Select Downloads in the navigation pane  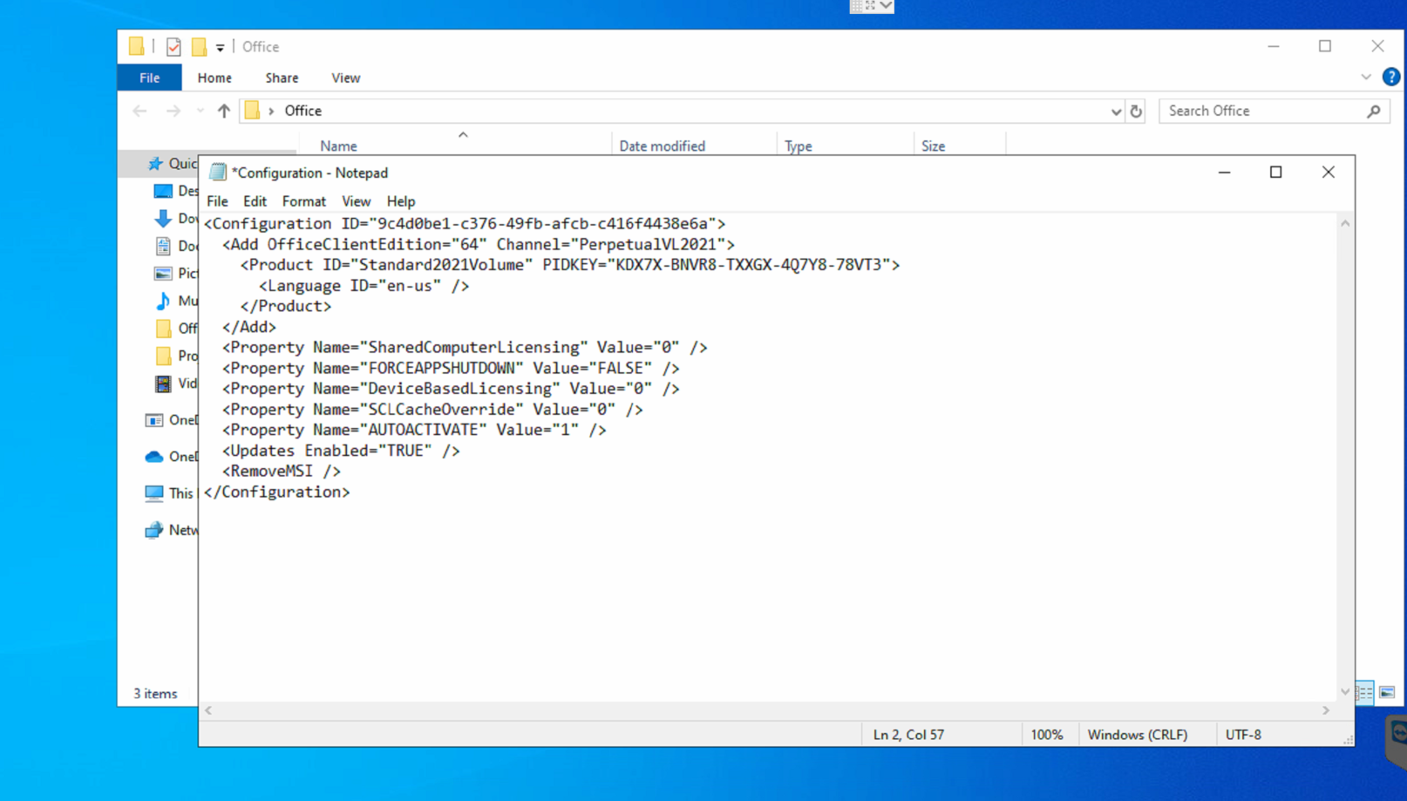175,219
